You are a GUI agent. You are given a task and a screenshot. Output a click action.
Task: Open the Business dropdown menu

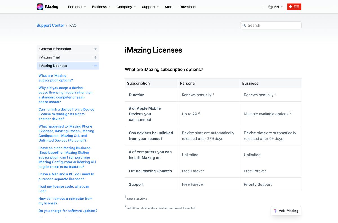(101, 7)
